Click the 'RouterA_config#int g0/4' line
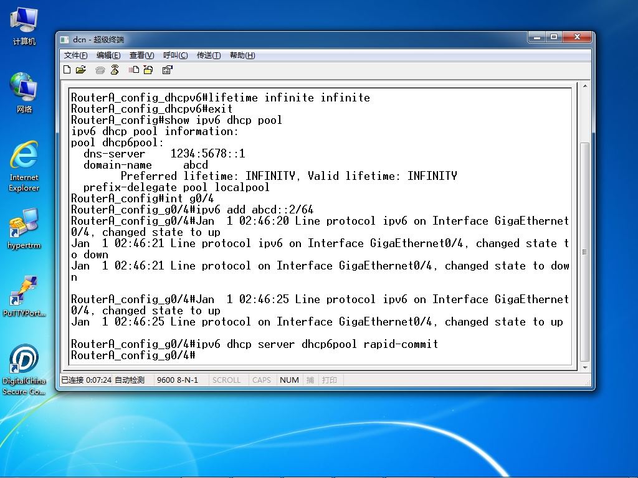The width and height of the screenshot is (638, 478). [143, 199]
